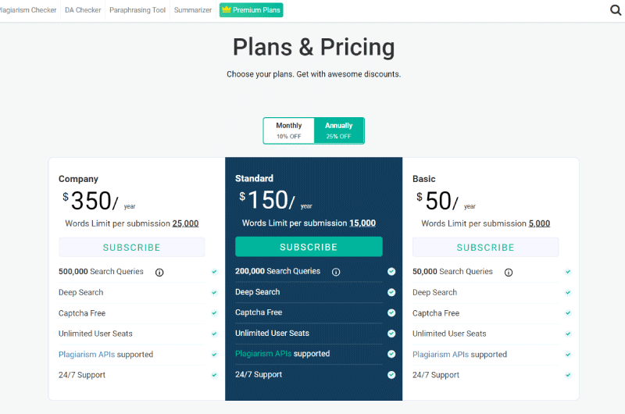625x414 pixels.
Task: Open Plagiarism APIs link in Company plan
Action: click(87, 354)
